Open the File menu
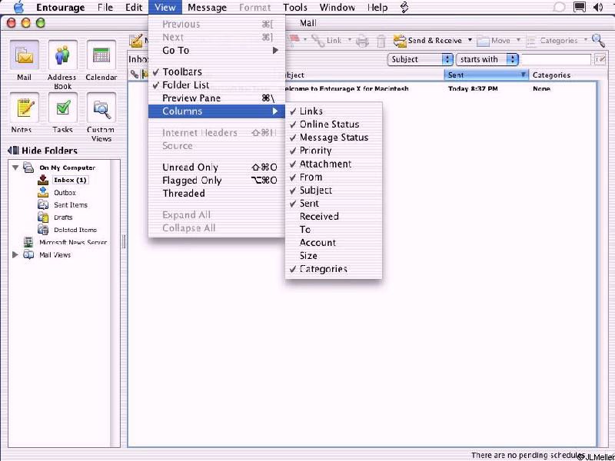 (x=105, y=8)
